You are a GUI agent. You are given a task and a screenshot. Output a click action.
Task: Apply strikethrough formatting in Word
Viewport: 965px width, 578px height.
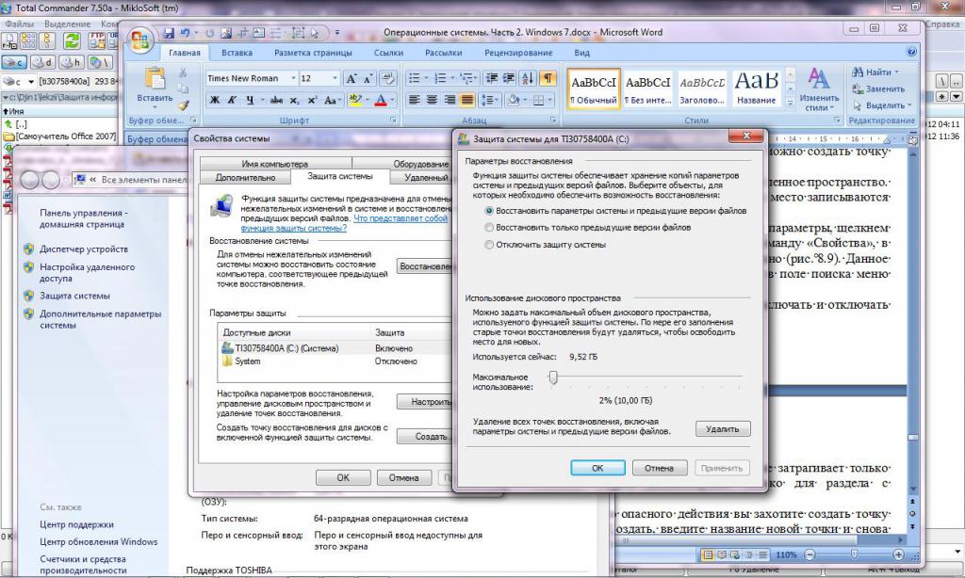click(276, 100)
